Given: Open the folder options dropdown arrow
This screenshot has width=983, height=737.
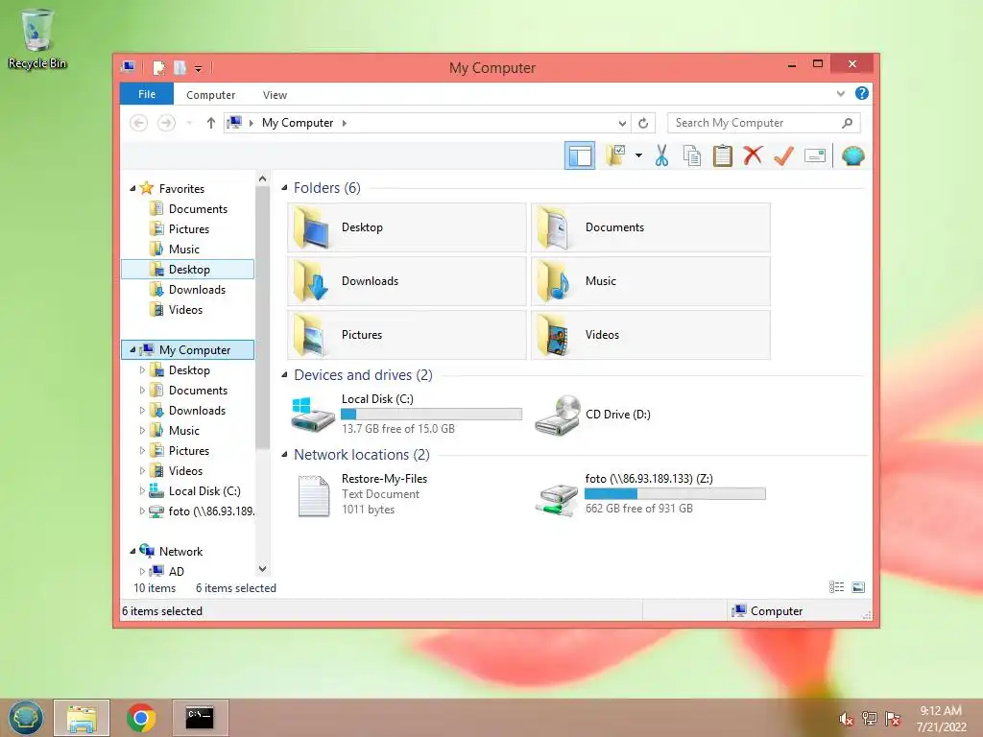Looking at the screenshot, I should pyautogui.click(x=638, y=155).
